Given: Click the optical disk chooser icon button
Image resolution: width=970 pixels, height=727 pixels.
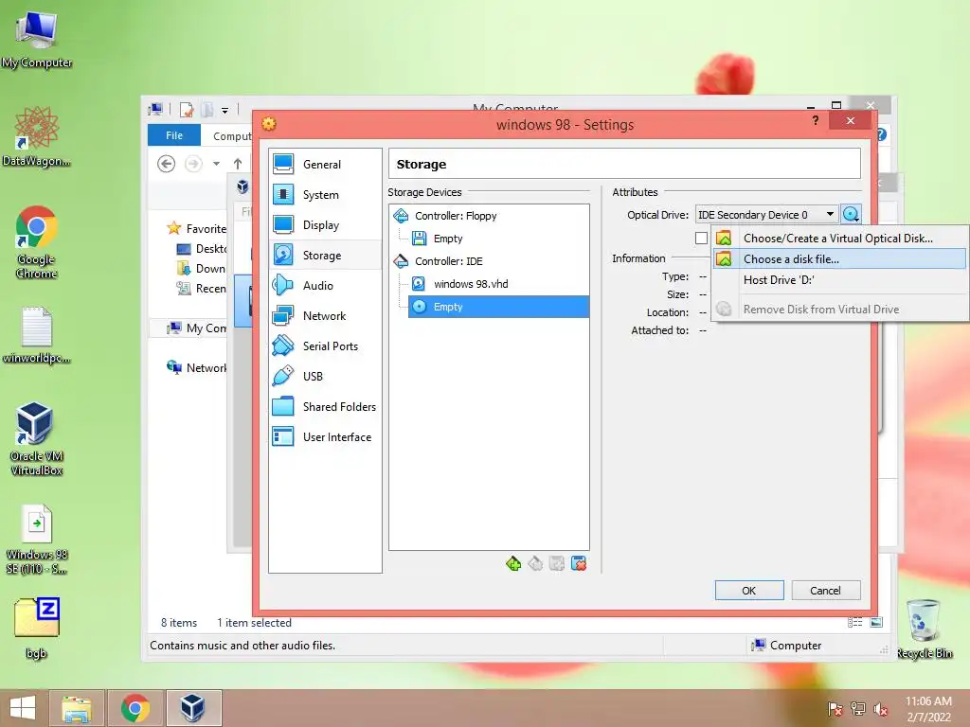Looking at the screenshot, I should [x=852, y=215].
